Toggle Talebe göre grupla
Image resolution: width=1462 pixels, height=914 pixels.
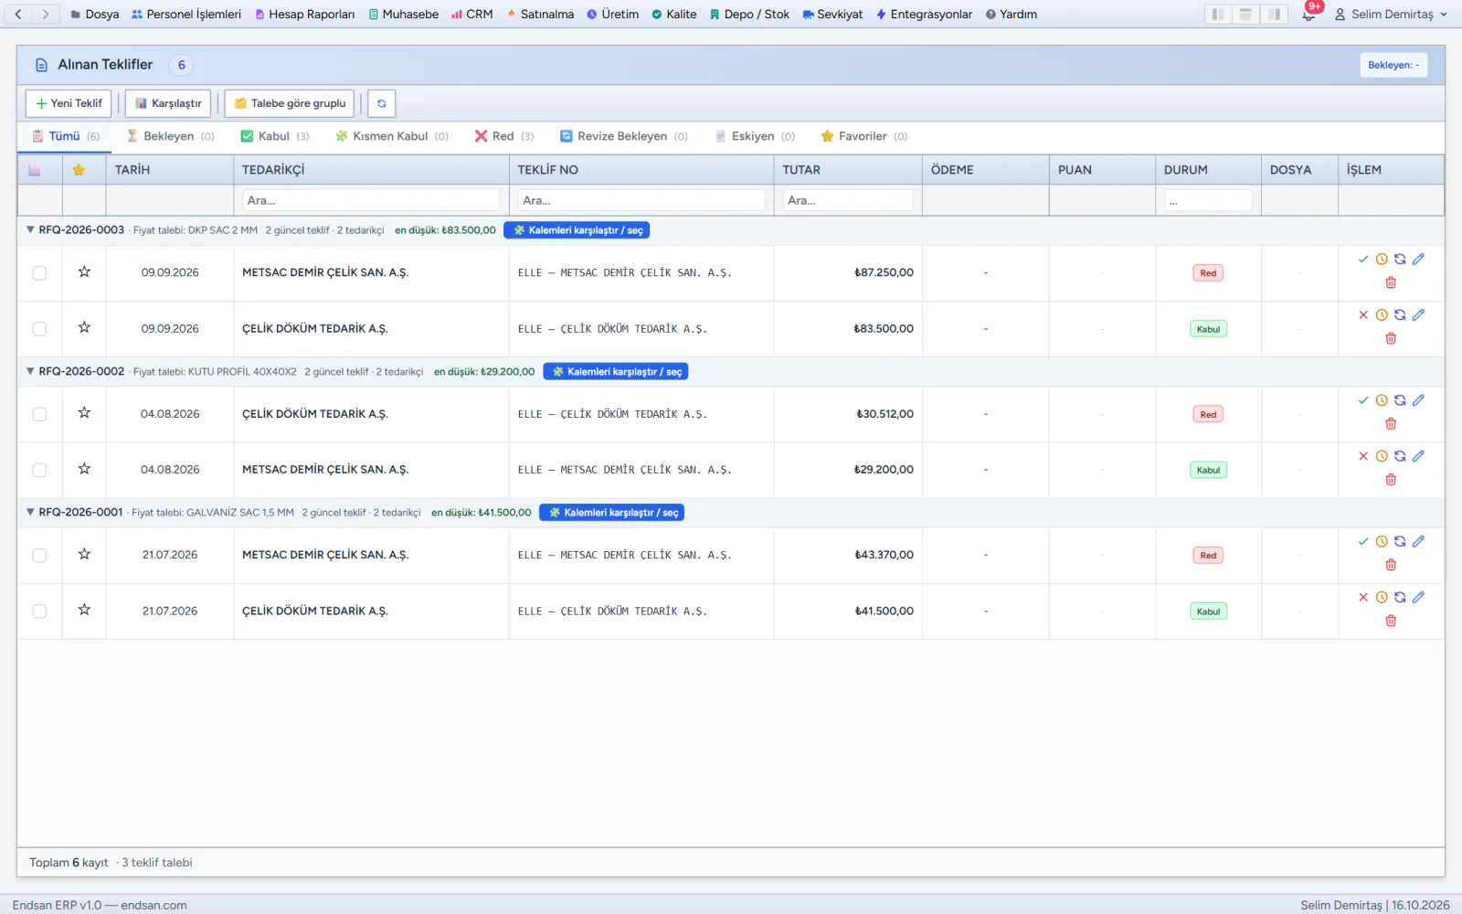click(289, 103)
